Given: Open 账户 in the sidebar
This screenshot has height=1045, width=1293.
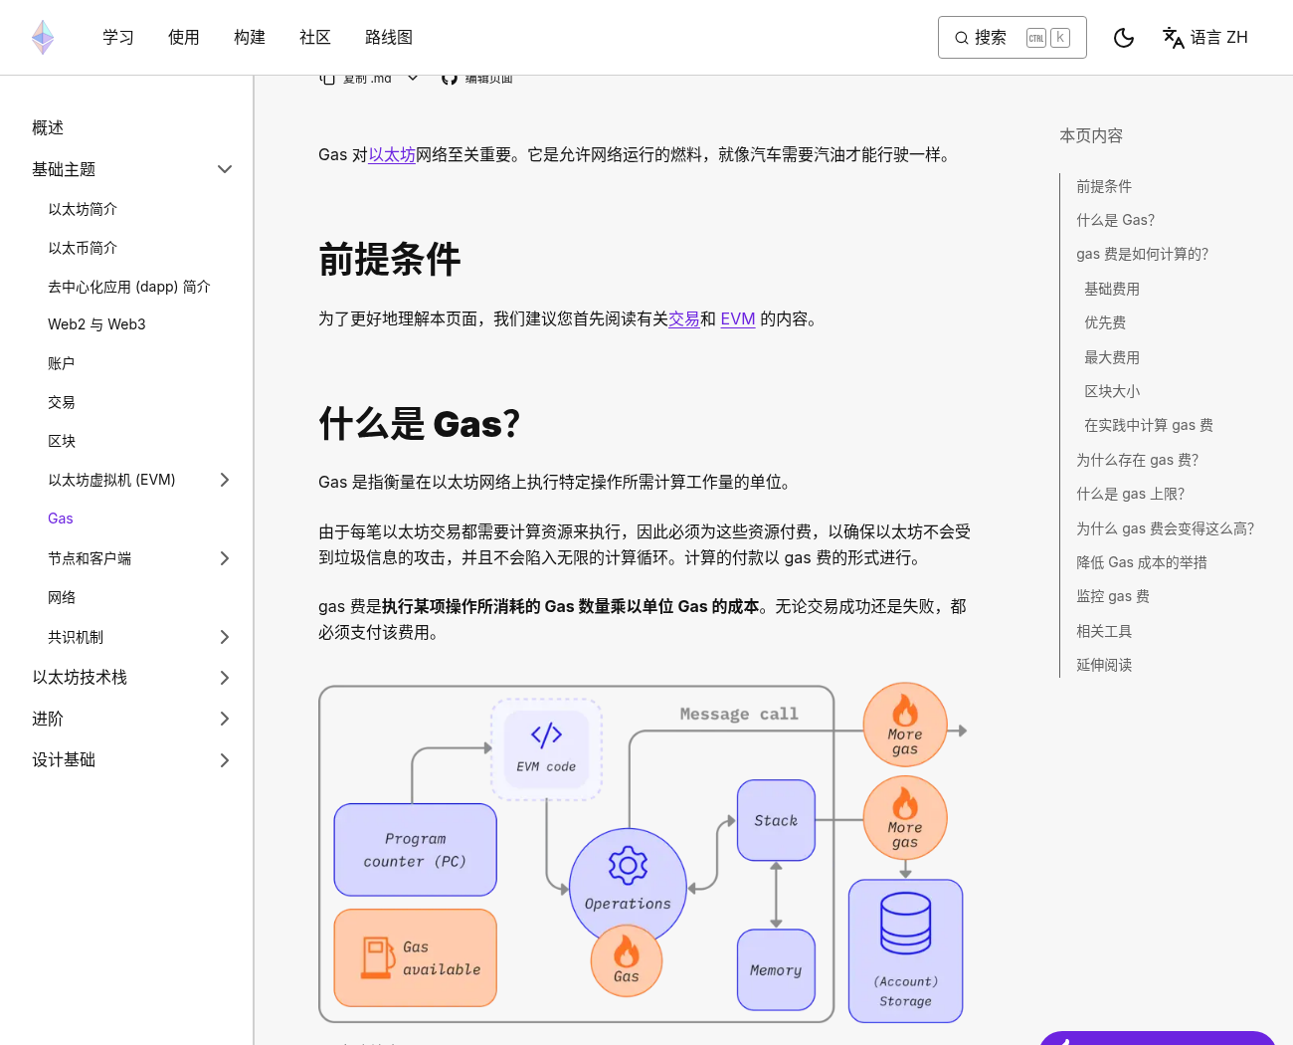Looking at the screenshot, I should coord(62,363).
